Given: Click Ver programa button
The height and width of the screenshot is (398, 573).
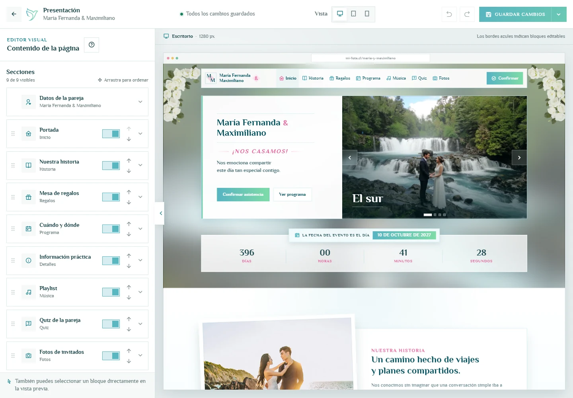Looking at the screenshot, I should coord(292,195).
